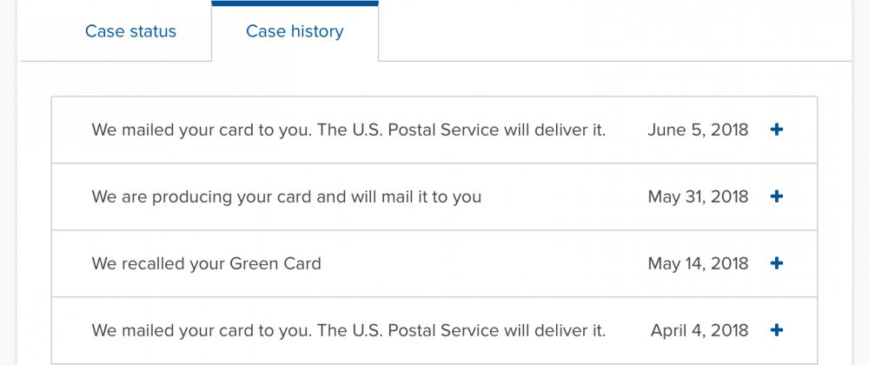Click the plus icon beside May 14, 2018
This screenshot has height=365, width=869.
(x=777, y=263)
